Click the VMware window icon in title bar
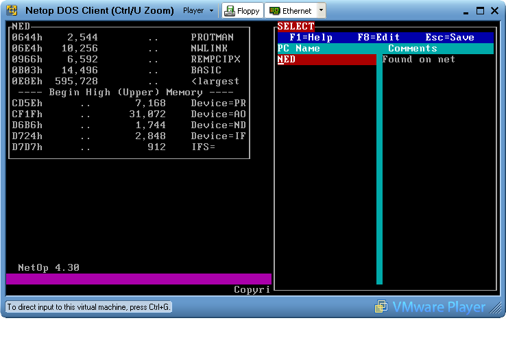This screenshot has height=351, width=506. point(12,10)
